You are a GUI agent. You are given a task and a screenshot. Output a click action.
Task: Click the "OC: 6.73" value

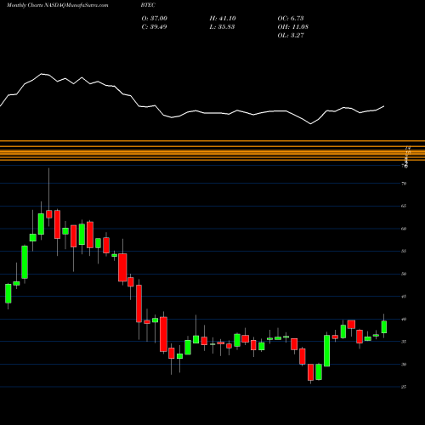291,18
